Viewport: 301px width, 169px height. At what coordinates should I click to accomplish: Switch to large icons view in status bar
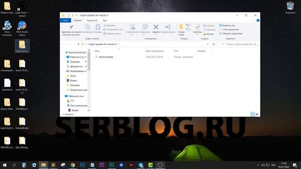[x=257, y=114]
